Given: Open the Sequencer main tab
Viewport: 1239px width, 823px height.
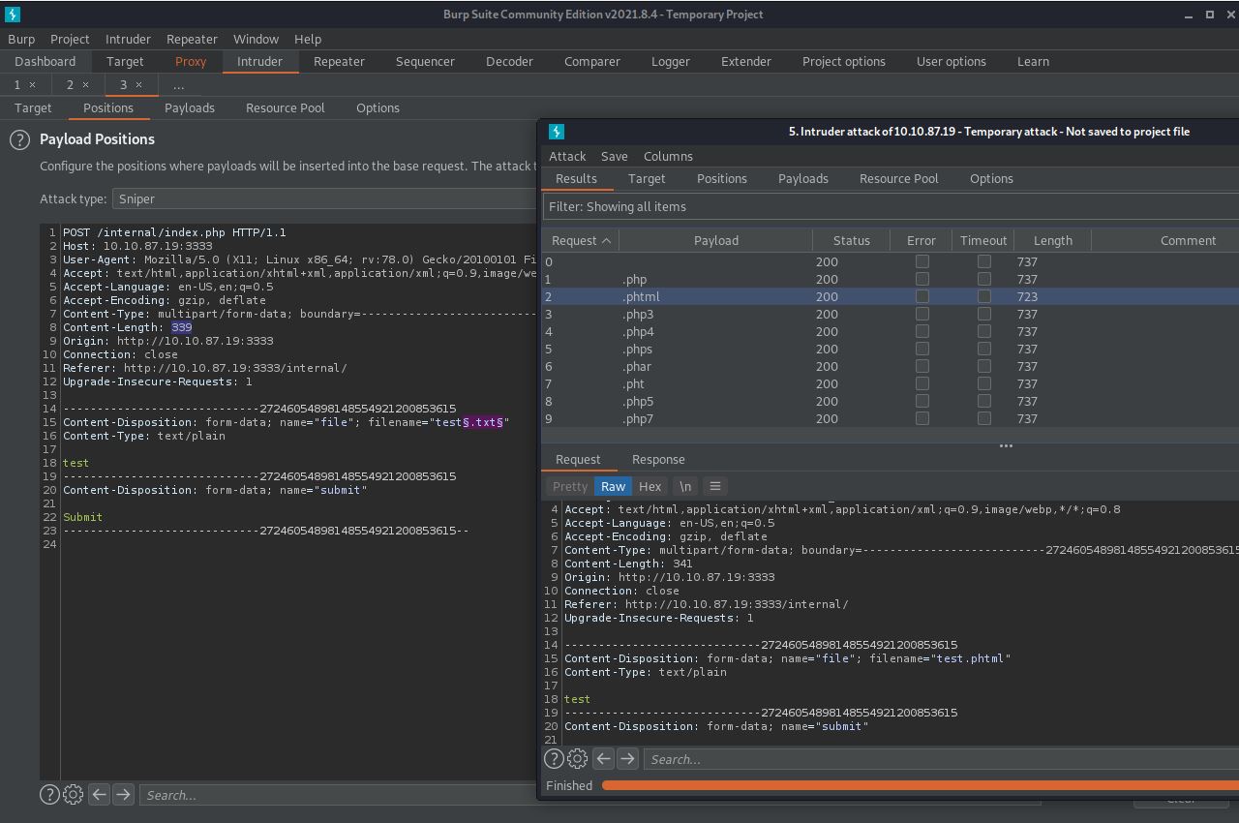Looking at the screenshot, I should [425, 61].
